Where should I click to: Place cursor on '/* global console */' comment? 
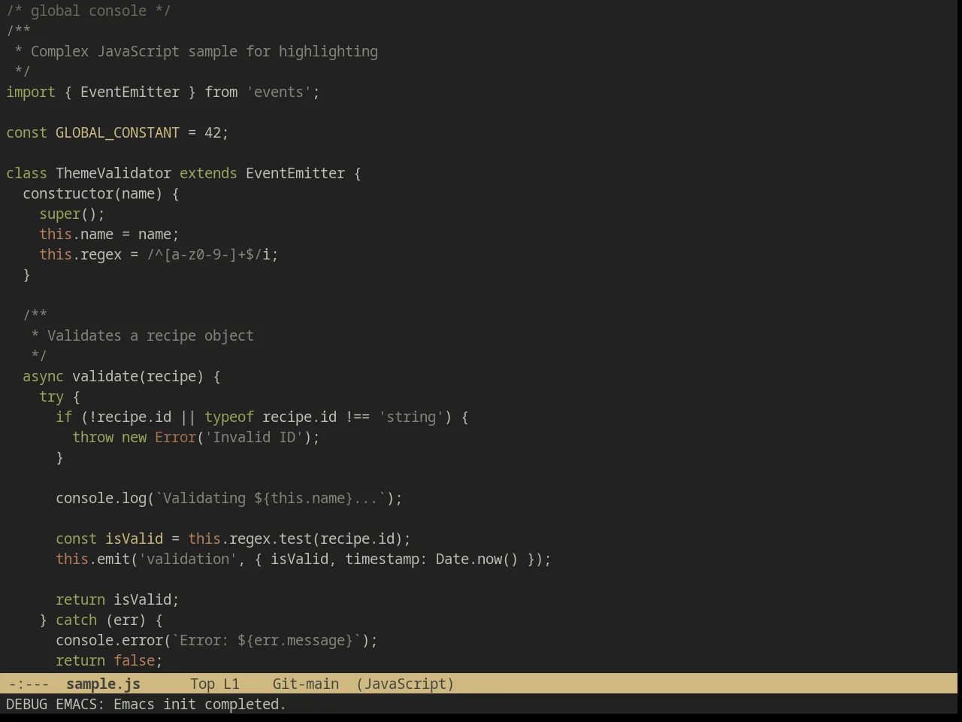(x=89, y=11)
